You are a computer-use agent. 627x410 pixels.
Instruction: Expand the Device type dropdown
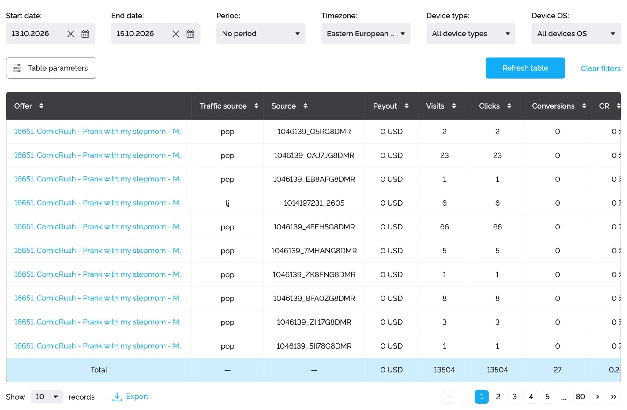(x=471, y=34)
